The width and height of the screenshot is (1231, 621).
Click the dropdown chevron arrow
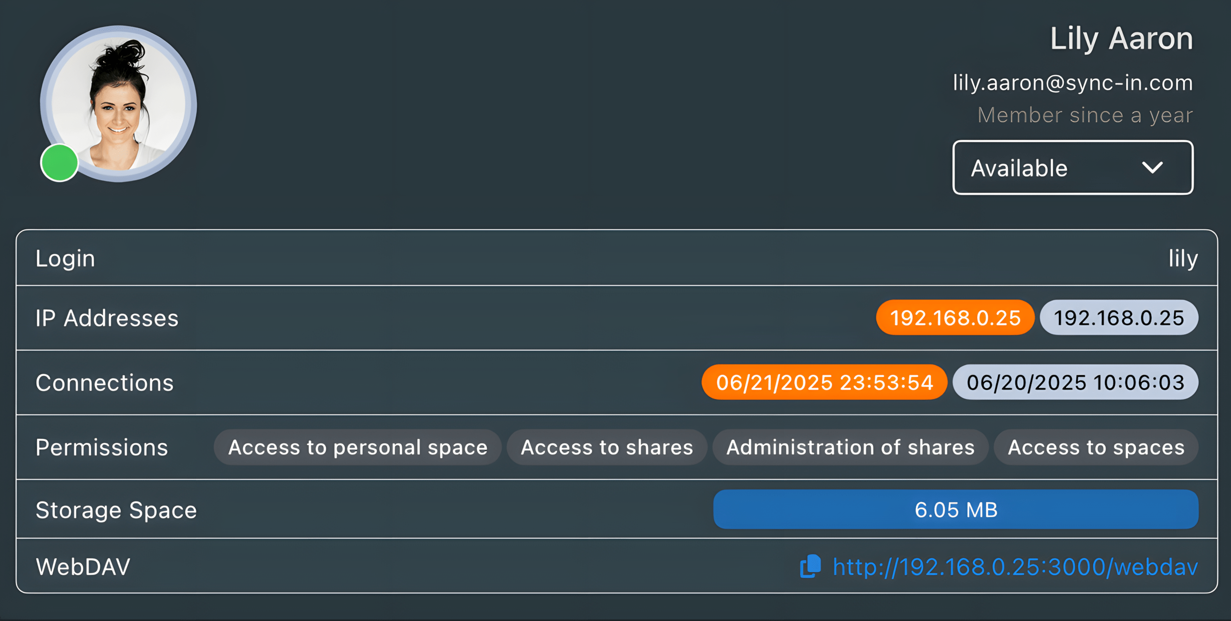(x=1152, y=168)
